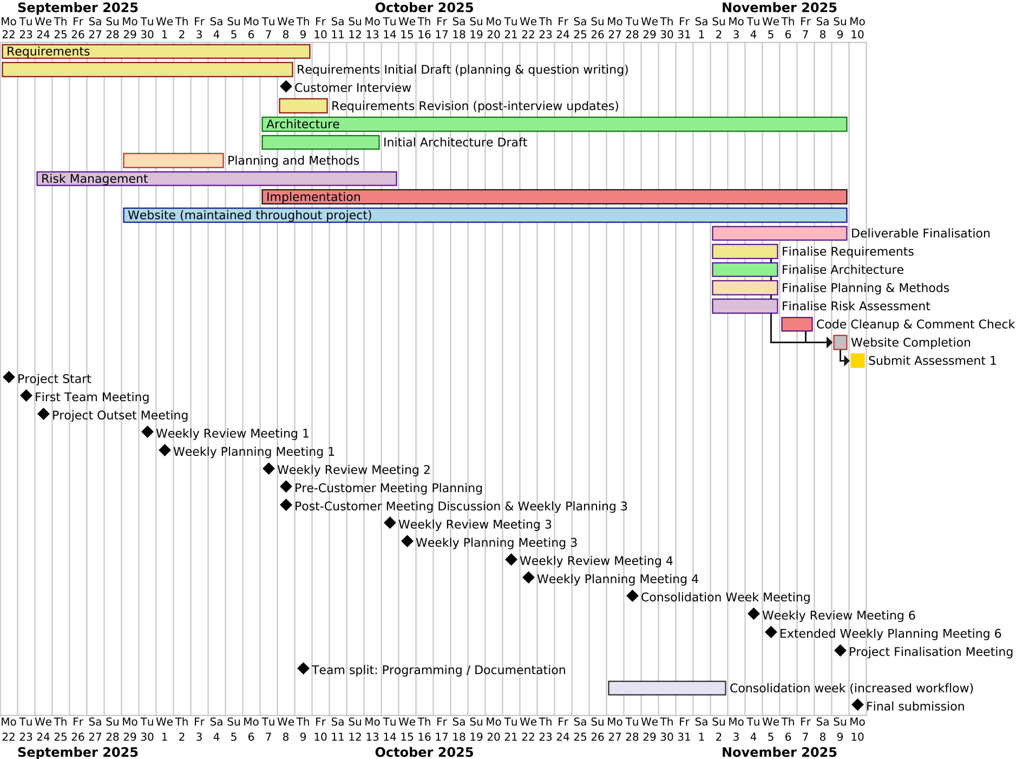The image size is (1016, 759).
Task: Select the Team split milestone diamond
Action: pyautogui.click(x=303, y=668)
